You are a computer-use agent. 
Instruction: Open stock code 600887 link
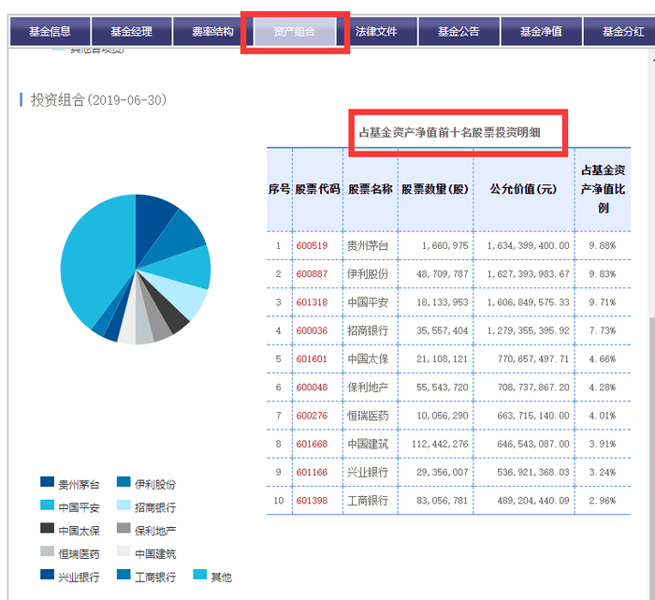click(312, 274)
